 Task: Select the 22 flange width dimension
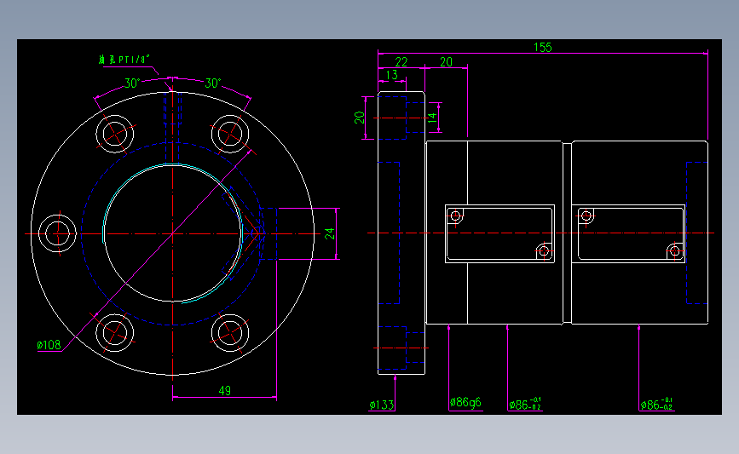click(401, 61)
